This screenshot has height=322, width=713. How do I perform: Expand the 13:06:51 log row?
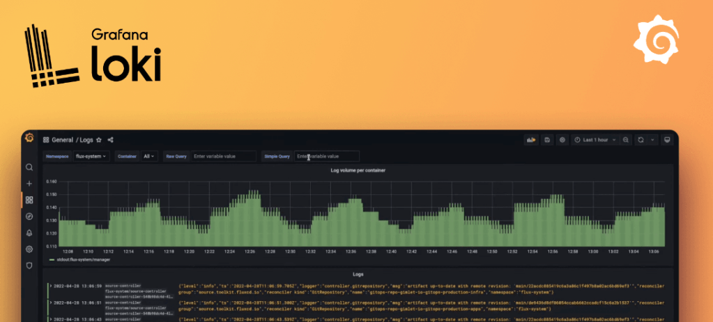(x=50, y=303)
